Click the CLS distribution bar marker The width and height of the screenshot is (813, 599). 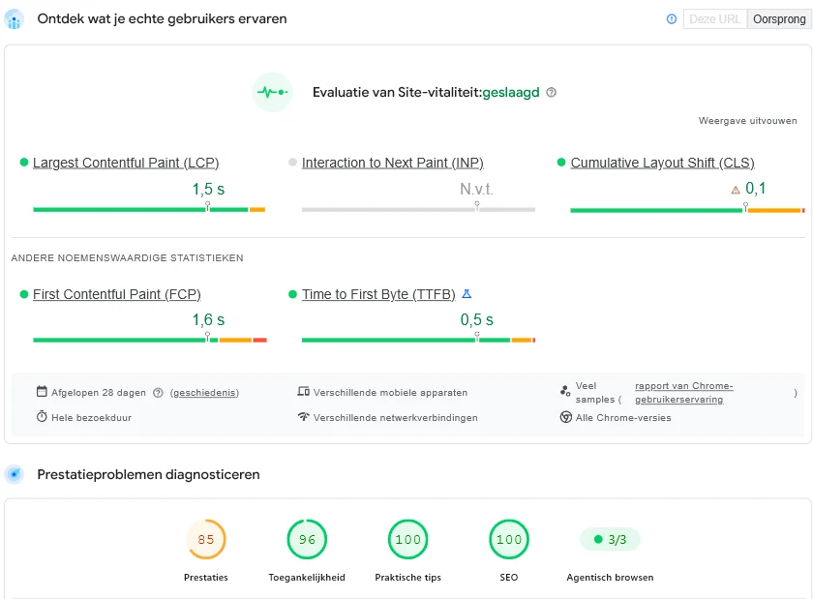click(x=745, y=207)
